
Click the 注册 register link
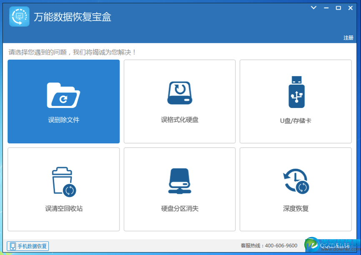point(348,38)
